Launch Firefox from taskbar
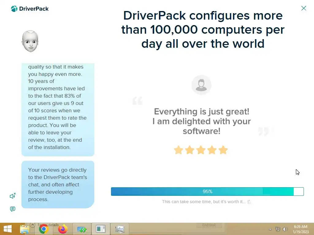 (x=63, y=229)
